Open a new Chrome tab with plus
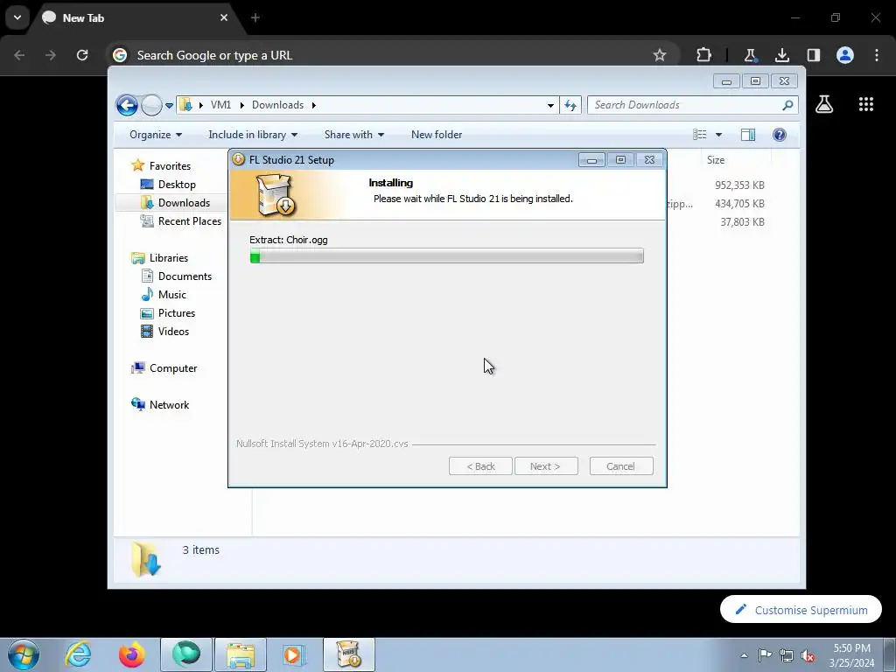The height and width of the screenshot is (672, 896). pyautogui.click(x=255, y=17)
